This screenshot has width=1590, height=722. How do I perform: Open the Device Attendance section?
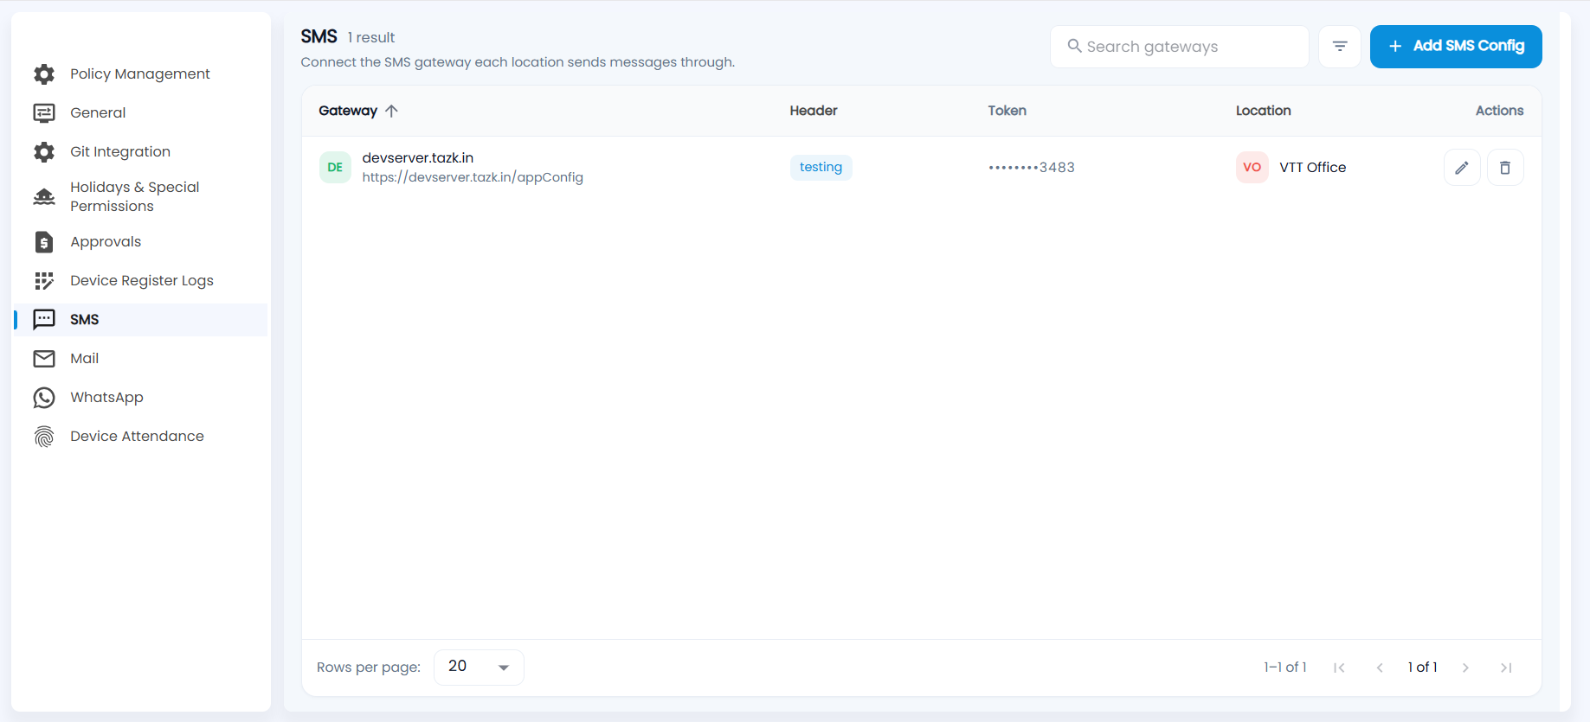pos(141,437)
